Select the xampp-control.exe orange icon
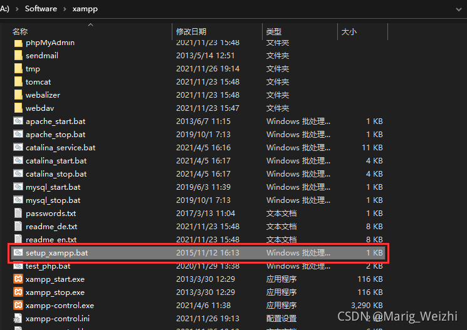 18,305
